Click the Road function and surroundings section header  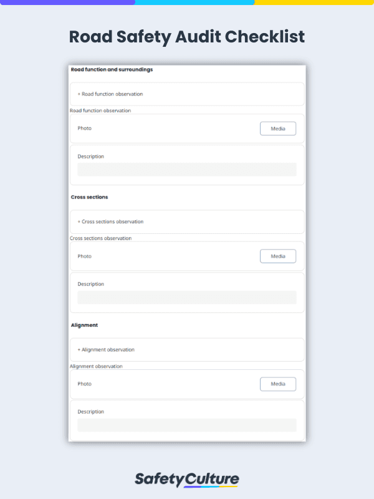click(112, 69)
